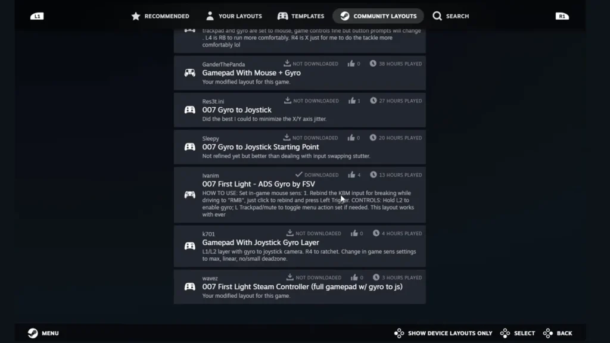Click author name k701

[208, 233]
